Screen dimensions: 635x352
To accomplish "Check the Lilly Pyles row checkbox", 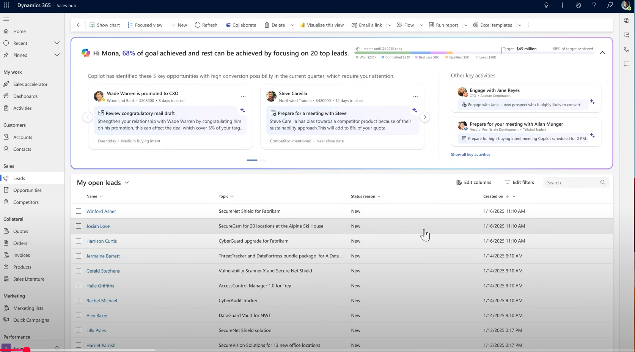I will tap(79, 330).
